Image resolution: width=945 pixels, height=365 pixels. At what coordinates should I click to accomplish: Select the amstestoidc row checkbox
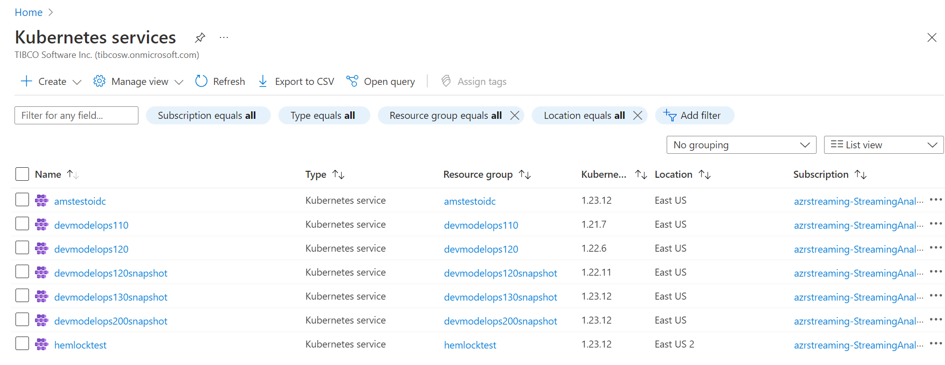point(22,200)
